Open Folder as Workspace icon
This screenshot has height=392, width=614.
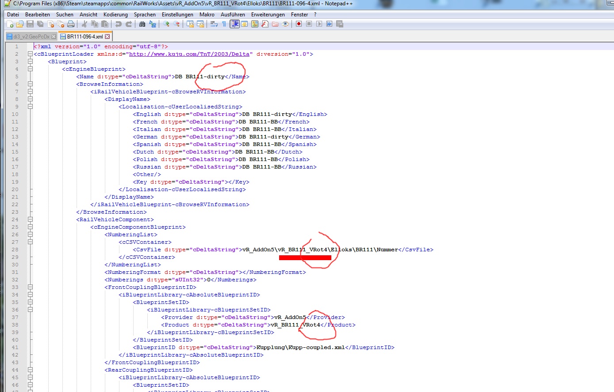[275, 24]
